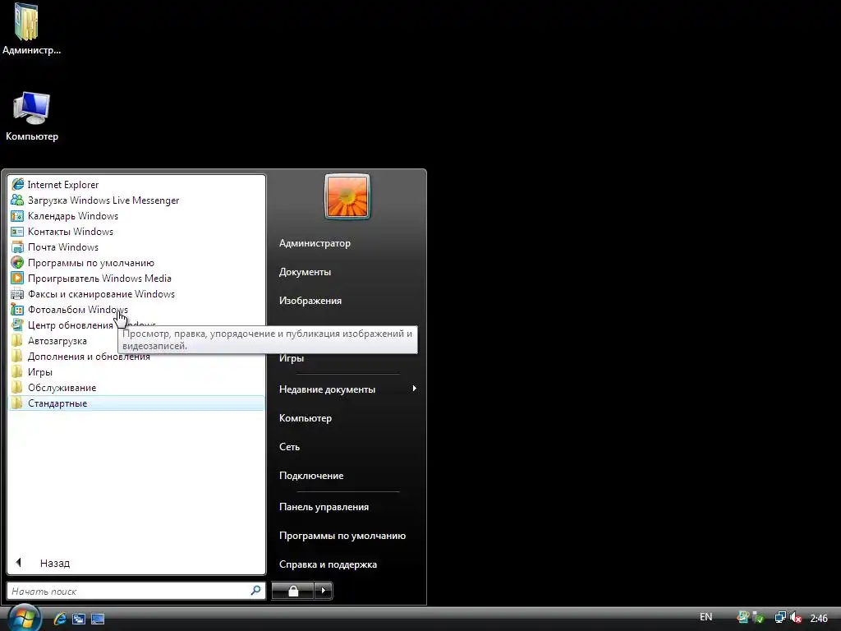Open the EN language indicator

click(x=705, y=617)
